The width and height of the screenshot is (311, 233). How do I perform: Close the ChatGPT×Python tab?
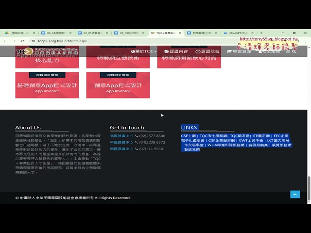pyautogui.click(x=252, y=33)
